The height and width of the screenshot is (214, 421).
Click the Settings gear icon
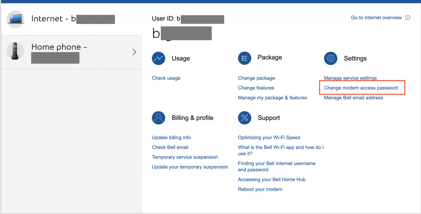331,58
